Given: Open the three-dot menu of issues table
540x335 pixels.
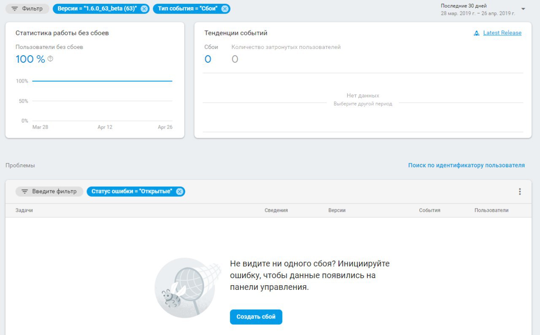Looking at the screenshot, I should coord(520,191).
